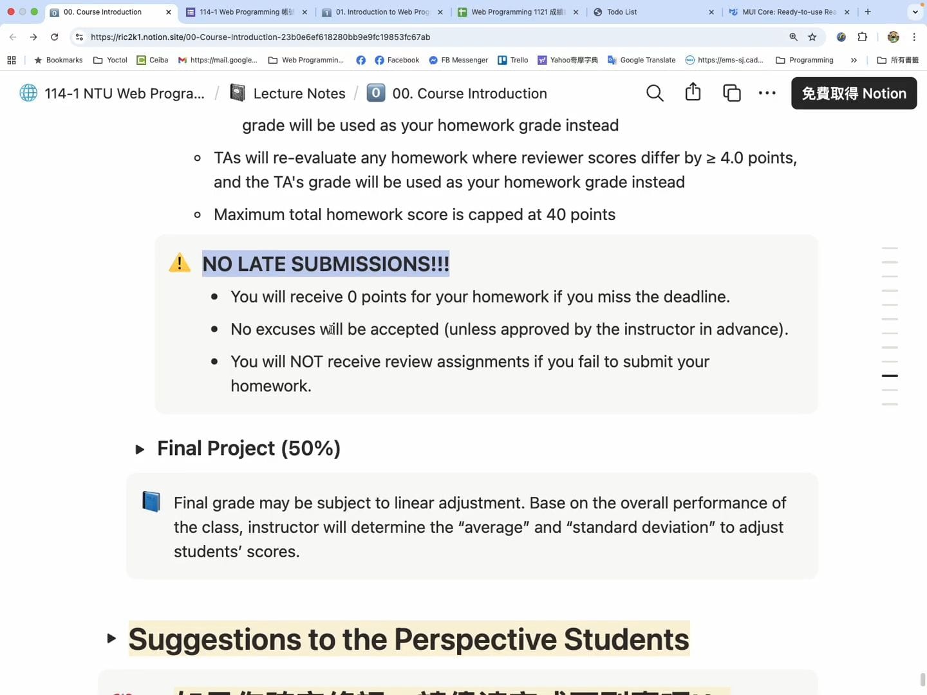Click the browser reload button

pyautogui.click(x=55, y=37)
